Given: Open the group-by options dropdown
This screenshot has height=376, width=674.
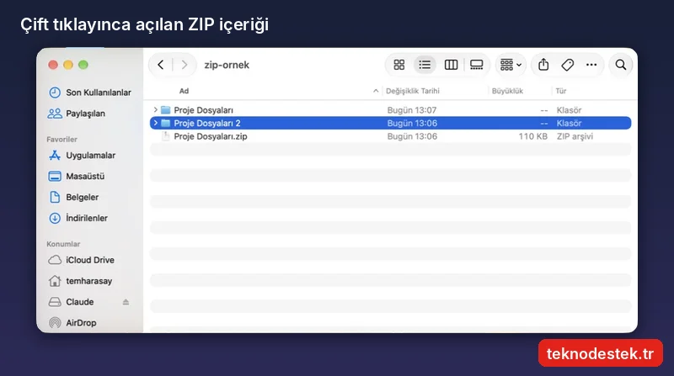Looking at the screenshot, I should [x=511, y=65].
